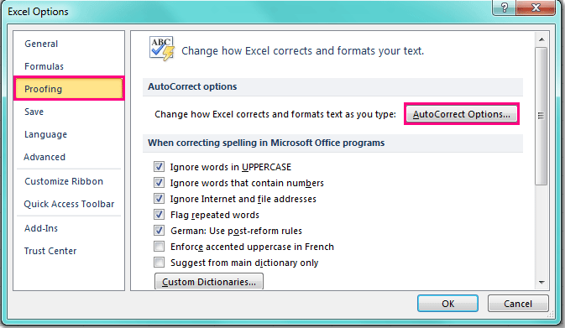The image size is (565, 328).
Task: Toggle Ignore words in UPPERCASE
Action: click(159, 167)
